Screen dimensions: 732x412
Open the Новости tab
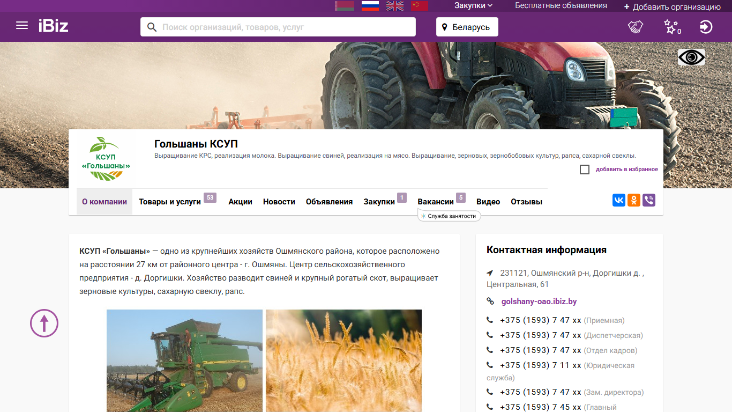coord(279,202)
